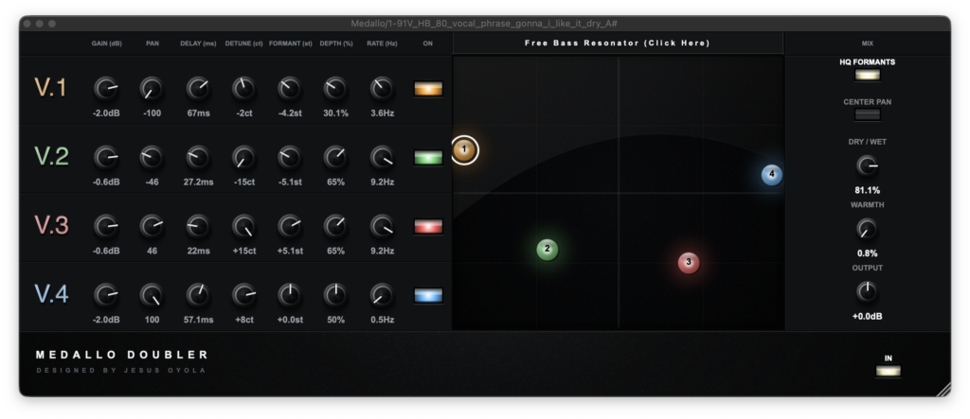Click the V.4 delay knob

pyautogui.click(x=198, y=295)
